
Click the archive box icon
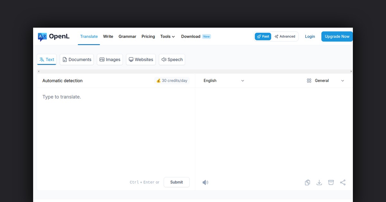point(331,182)
